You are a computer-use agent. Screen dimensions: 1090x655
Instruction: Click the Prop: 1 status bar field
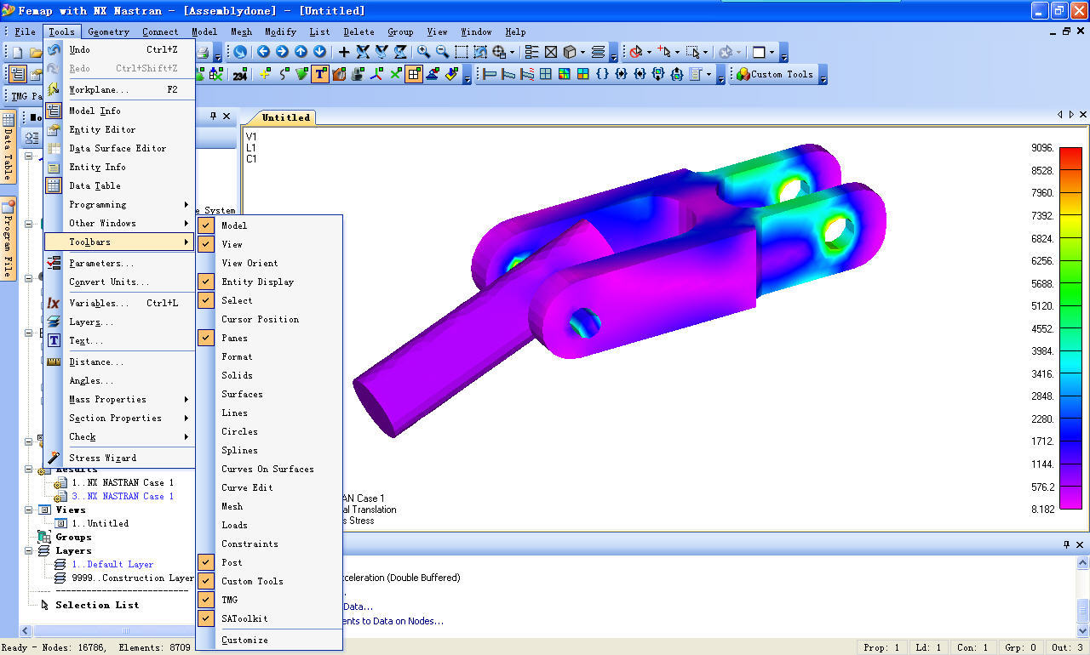pos(881,647)
